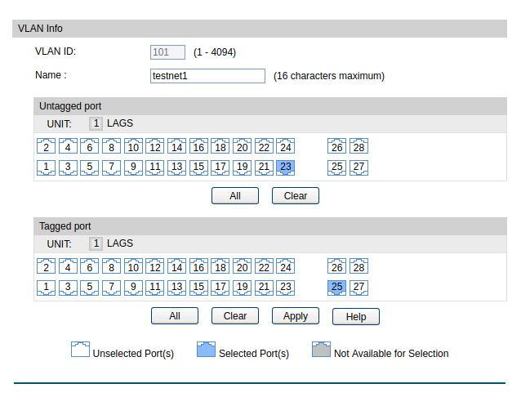Screen dimensions: 521x415
Task: Edit the Name field containing testnet1
Action: coord(207,76)
